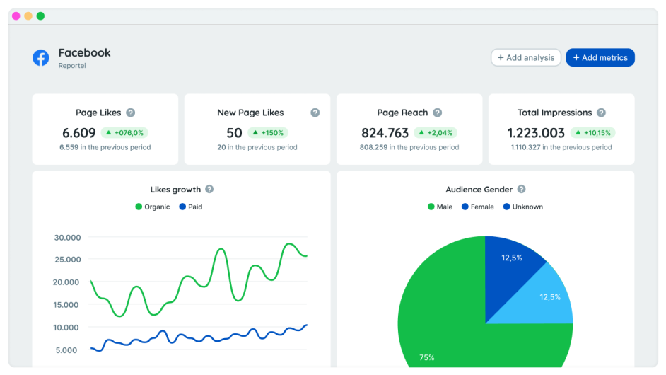Open the Page Reach help icon

click(438, 112)
